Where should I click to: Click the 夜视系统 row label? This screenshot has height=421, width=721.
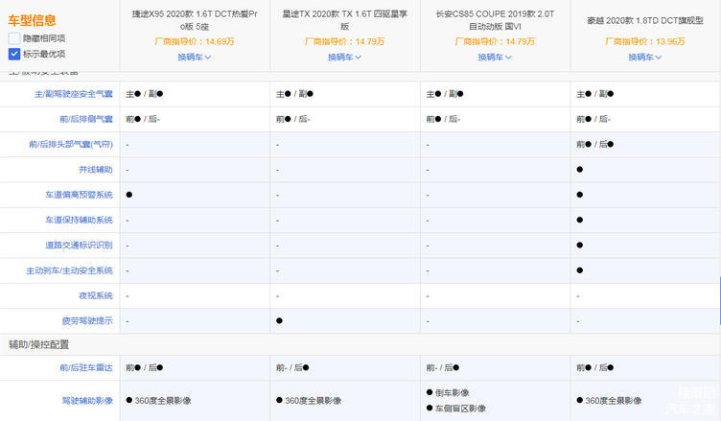(x=96, y=295)
